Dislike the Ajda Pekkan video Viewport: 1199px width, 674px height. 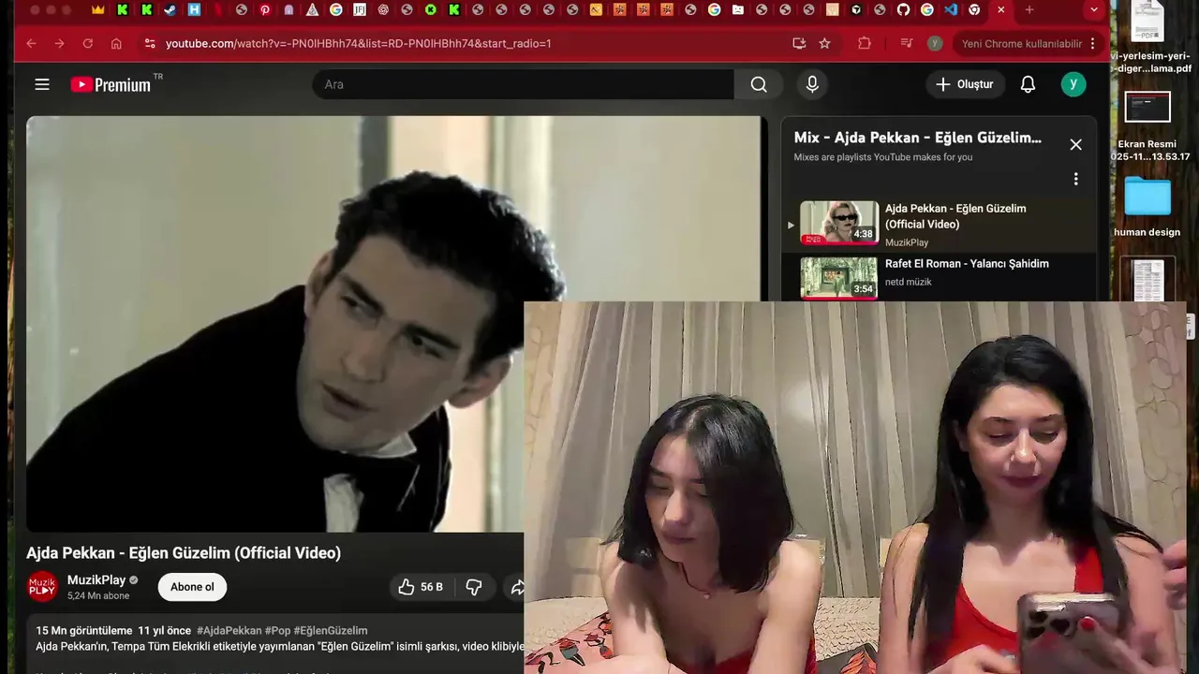474,587
